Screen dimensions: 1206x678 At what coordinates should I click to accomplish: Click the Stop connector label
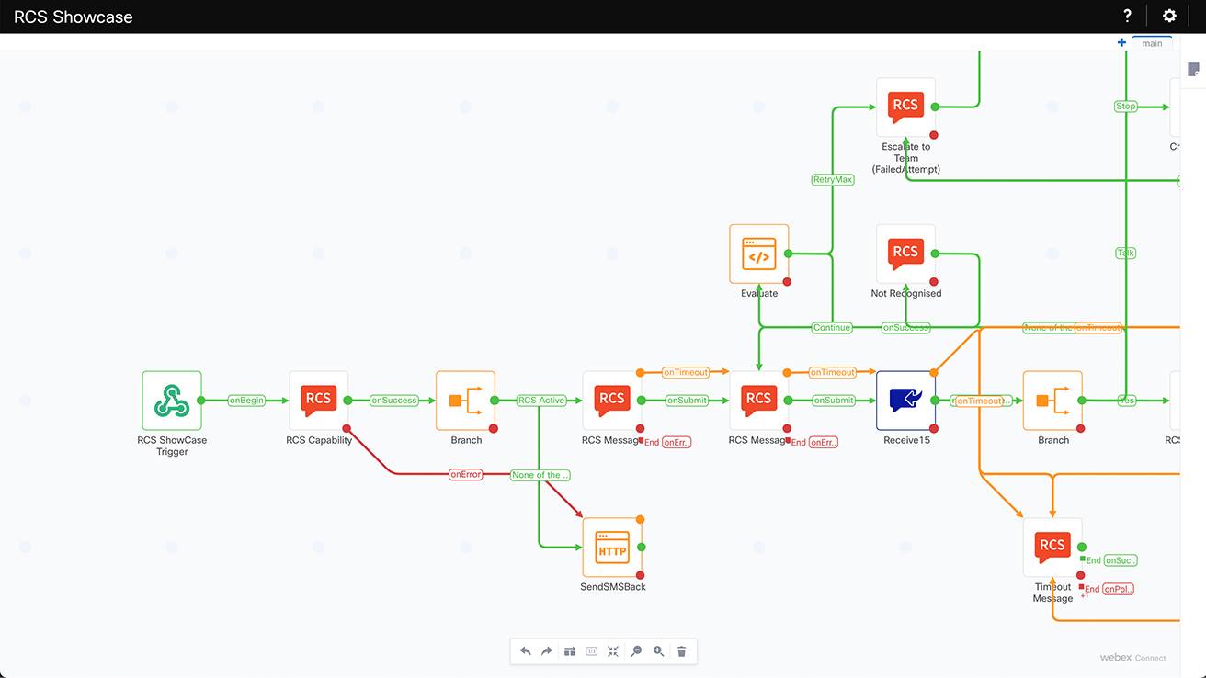(x=1126, y=107)
